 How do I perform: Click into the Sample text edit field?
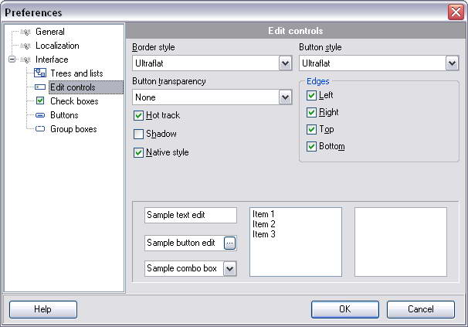(x=191, y=216)
